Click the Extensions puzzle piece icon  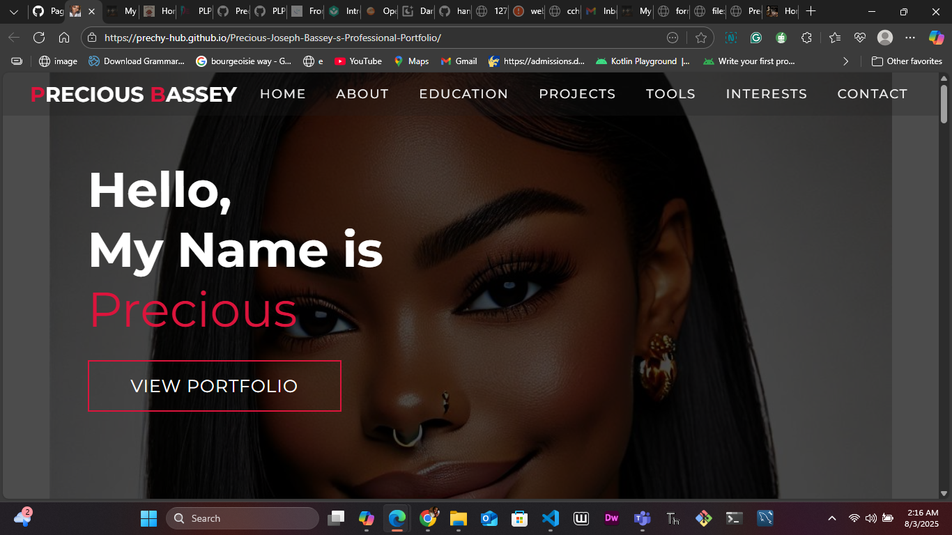pyautogui.click(x=807, y=37)
